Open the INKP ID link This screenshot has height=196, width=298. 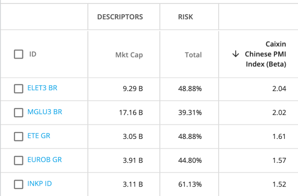40,184
